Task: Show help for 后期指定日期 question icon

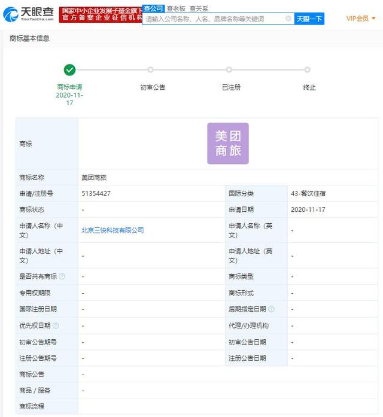Action: pos(271,309)
